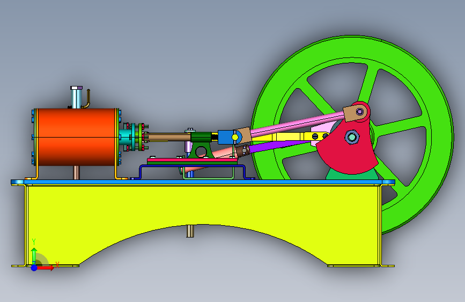Select the purple crank pin bolt head
Viewport: 465px width, 302px height.
click(x=360, y=112)
